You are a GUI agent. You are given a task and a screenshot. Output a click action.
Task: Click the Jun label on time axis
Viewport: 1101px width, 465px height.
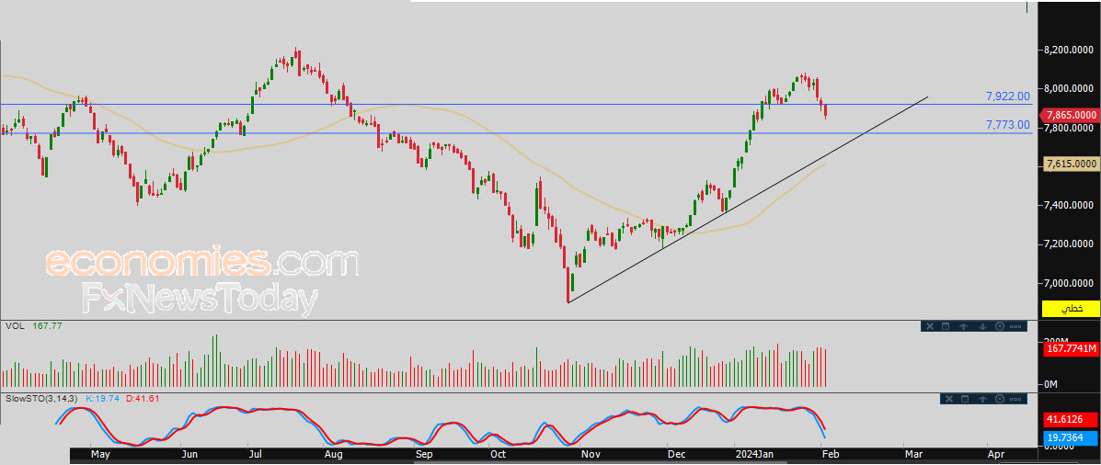189,455
